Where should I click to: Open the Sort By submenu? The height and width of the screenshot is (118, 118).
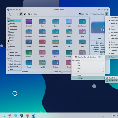112,42
